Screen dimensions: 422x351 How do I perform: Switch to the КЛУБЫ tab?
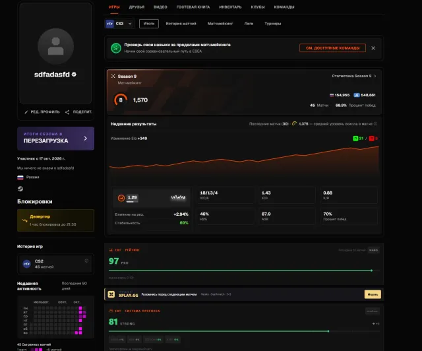(258, 7)
